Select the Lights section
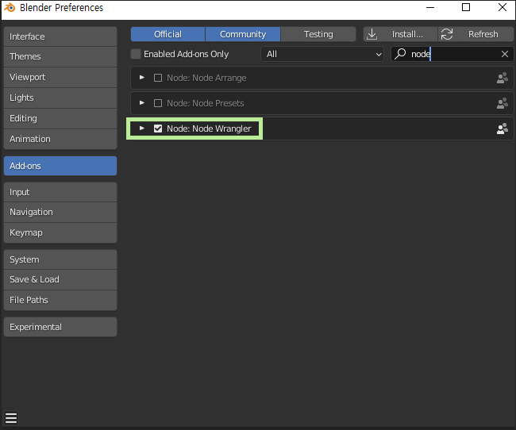 coord(60,98)
